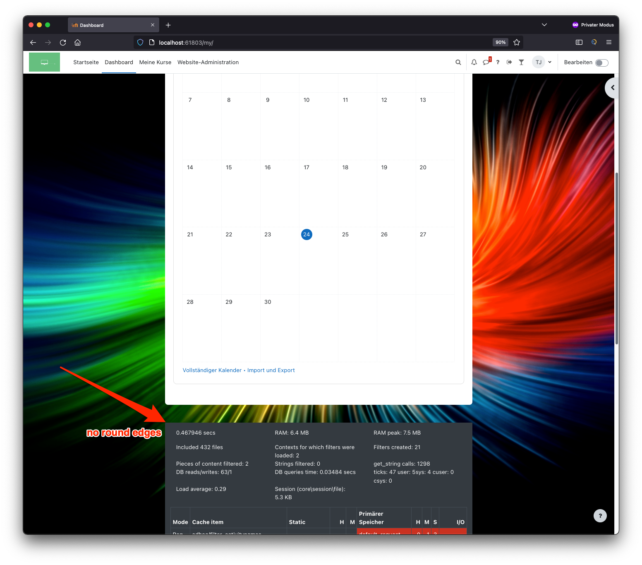Open the TJ user menu chevron
Screen dimensions: 642x565
[549, 62]
